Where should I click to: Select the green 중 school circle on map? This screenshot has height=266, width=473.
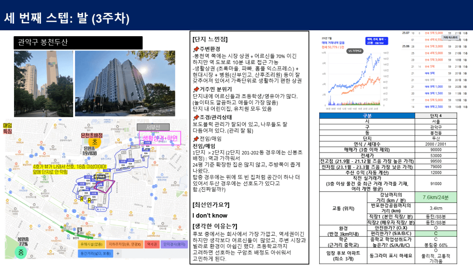tap(20, 252)
